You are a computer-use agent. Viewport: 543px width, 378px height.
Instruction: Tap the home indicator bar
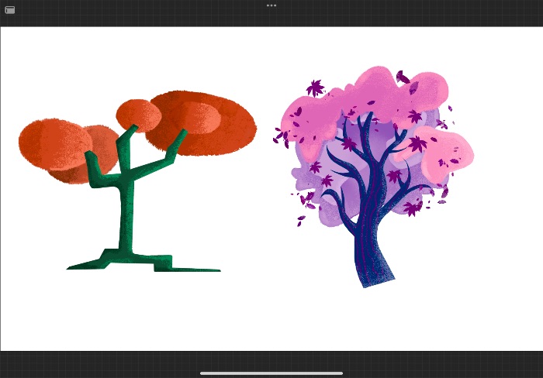point(271,373)
